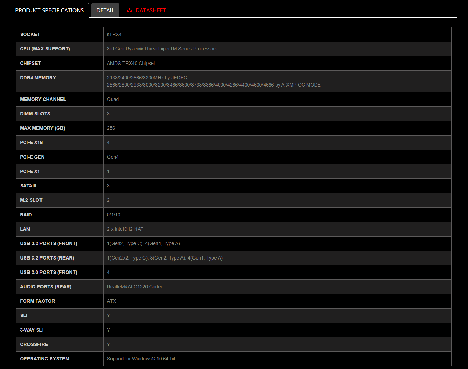Click the Quad memory channel value
Image resolution: width=468 pixels, height=369 pixels.
tap(113, 99)
